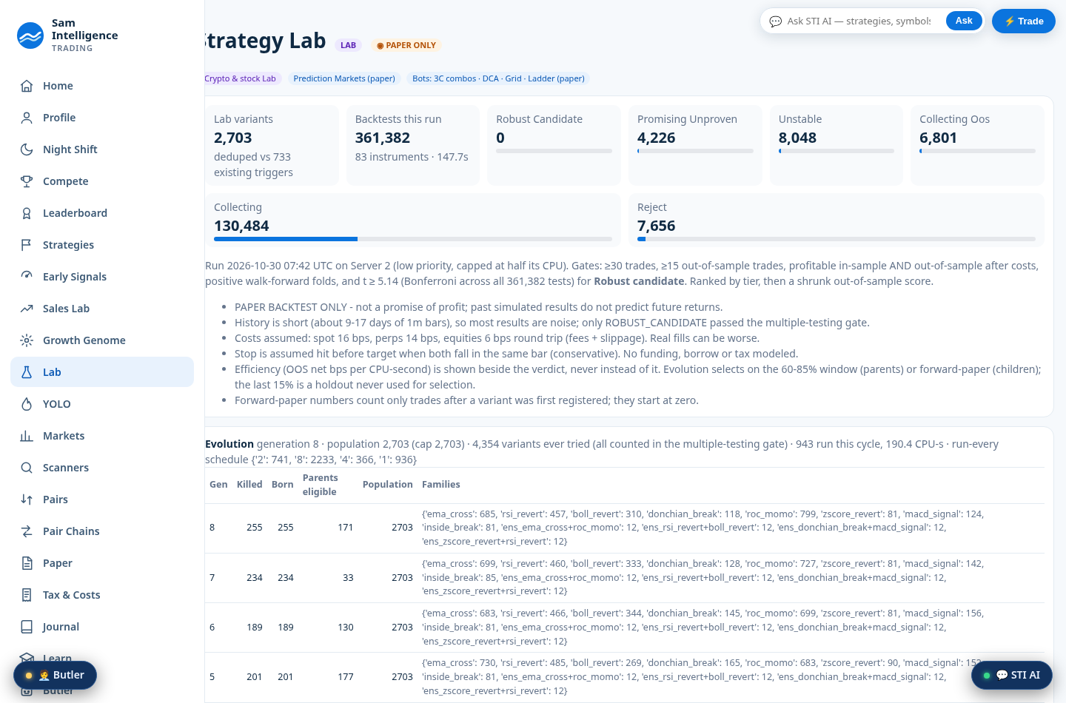
Task: Click the Unstable count 8,048
Action: pyautogui.click(x=797, y=138)
